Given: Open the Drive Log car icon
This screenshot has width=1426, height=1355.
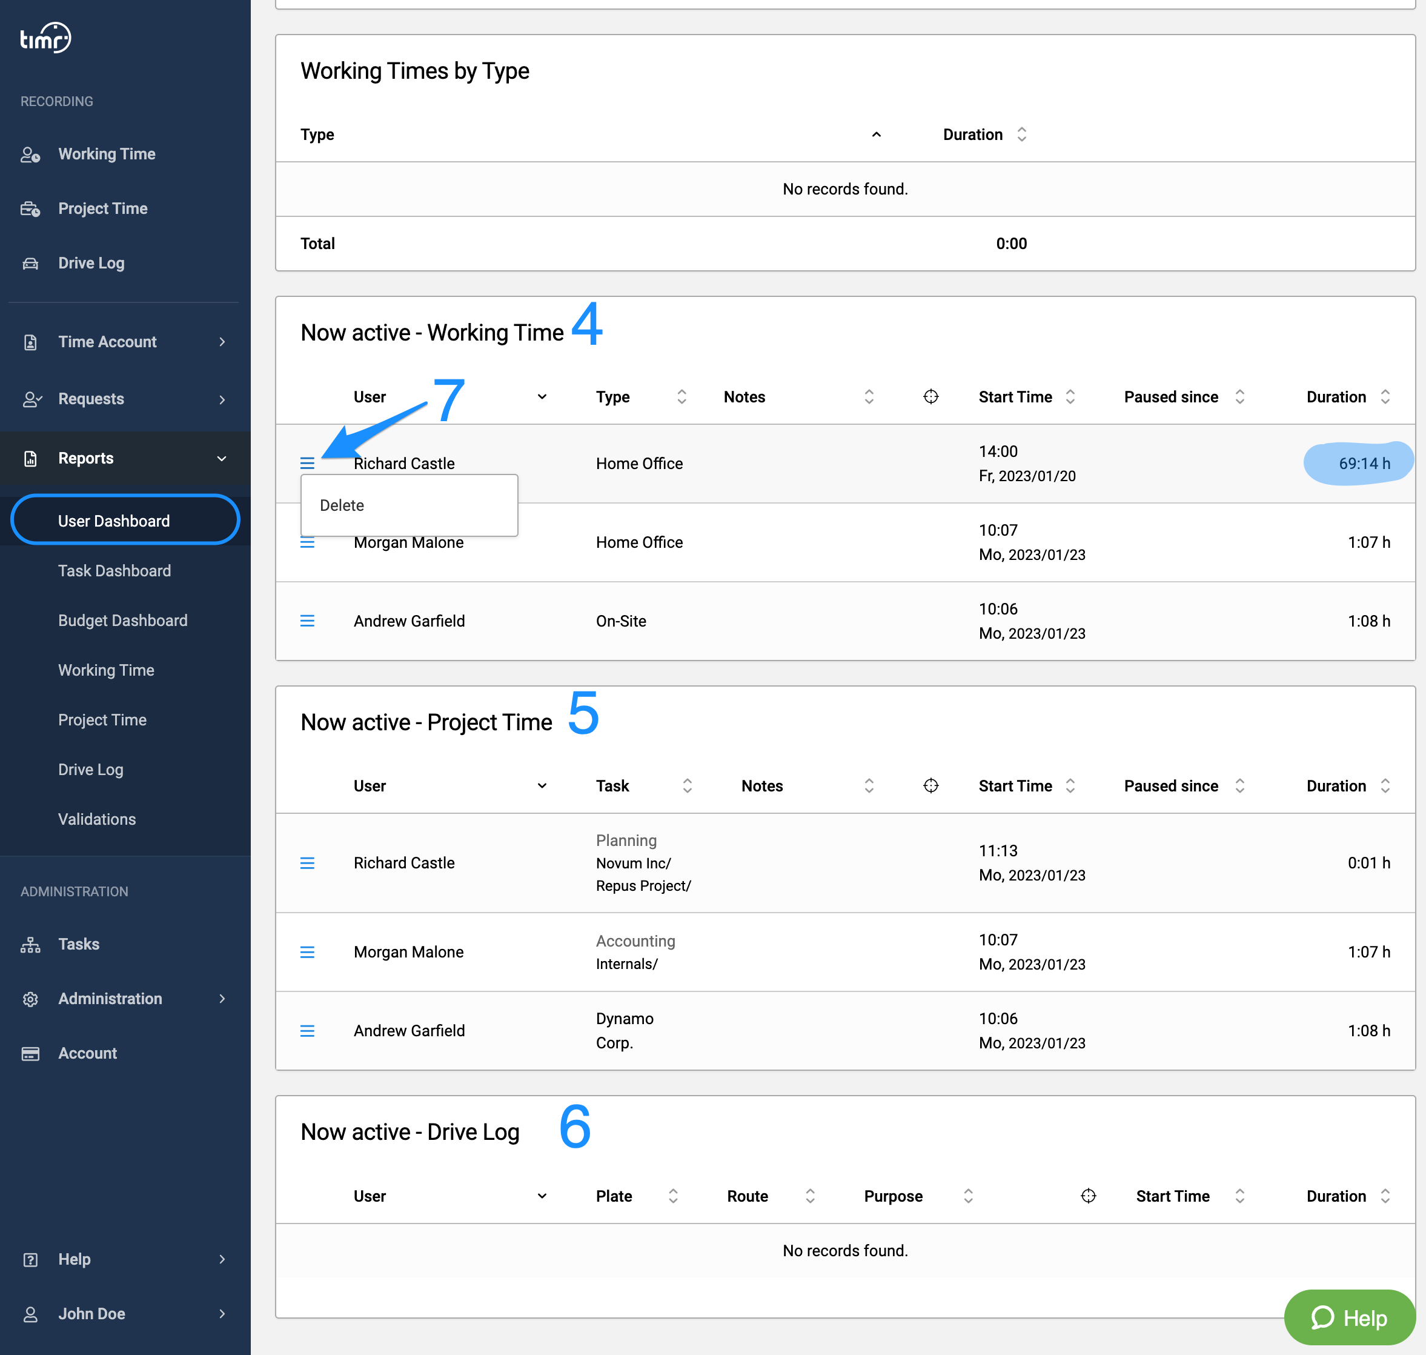Looking at the screenshot, I should 30,264.
